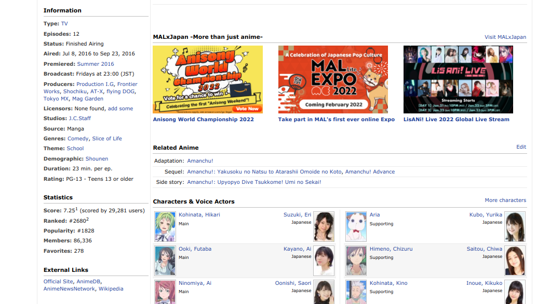This screenshot has width=550, height=304.
Task: Visit MALxJapan via the header link
Action: 505,37
